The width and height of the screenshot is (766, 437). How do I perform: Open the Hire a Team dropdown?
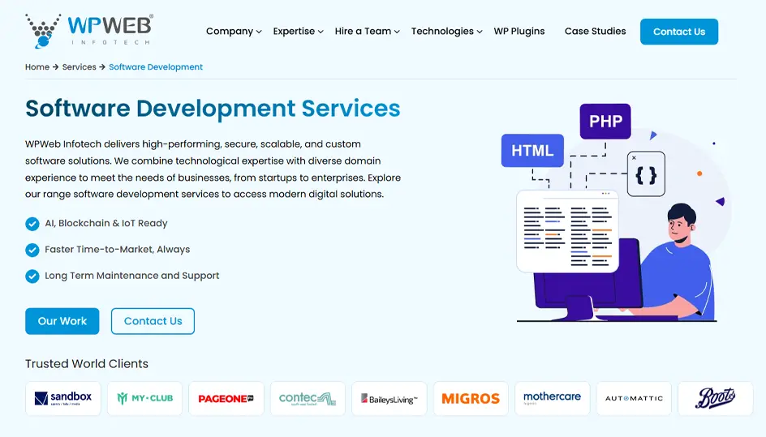tap(367, 32)
